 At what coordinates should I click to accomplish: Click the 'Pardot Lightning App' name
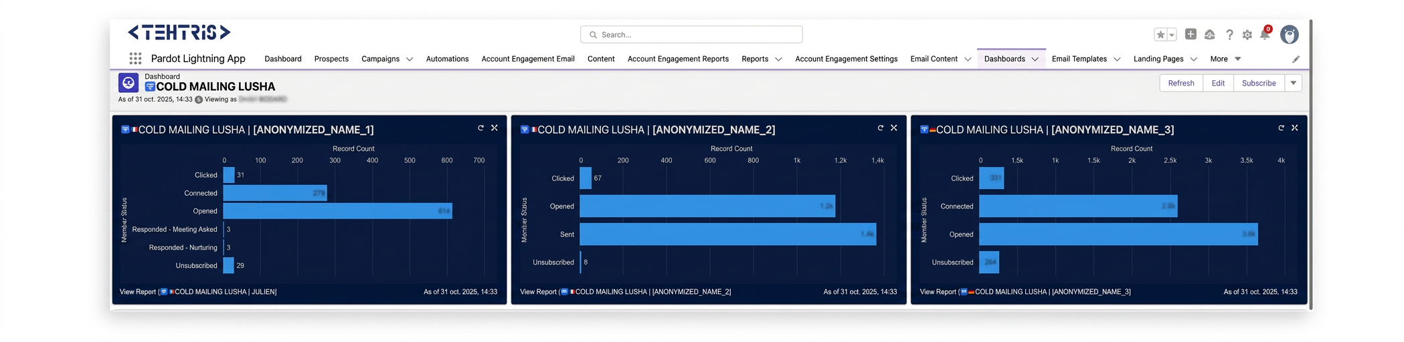[198, 59]
